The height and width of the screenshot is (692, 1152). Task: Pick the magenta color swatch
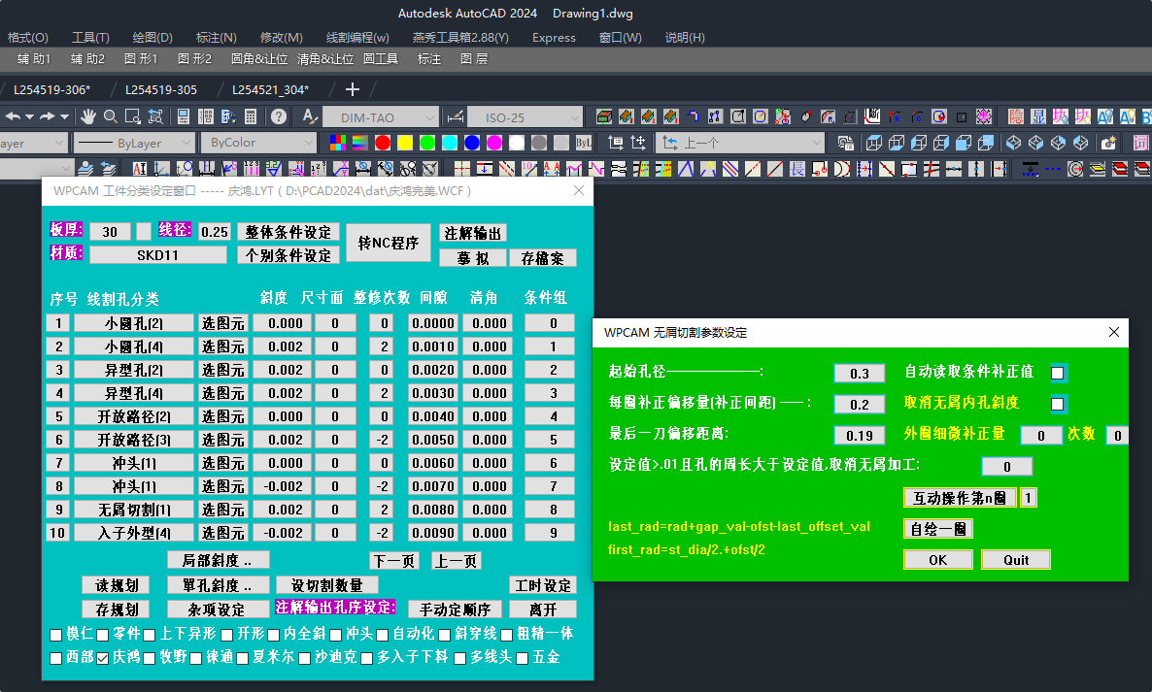(x=494, y=143)
